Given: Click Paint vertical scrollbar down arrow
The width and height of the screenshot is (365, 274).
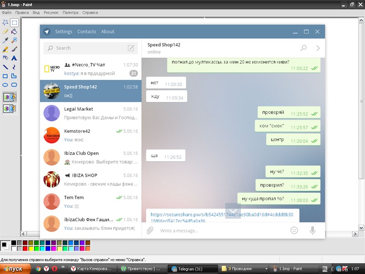Looking at the screenshot, I should click(x=361, y=227).
